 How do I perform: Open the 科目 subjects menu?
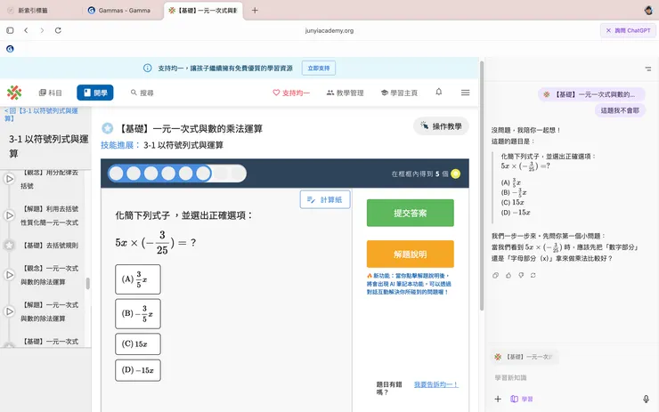coord(51,93)
